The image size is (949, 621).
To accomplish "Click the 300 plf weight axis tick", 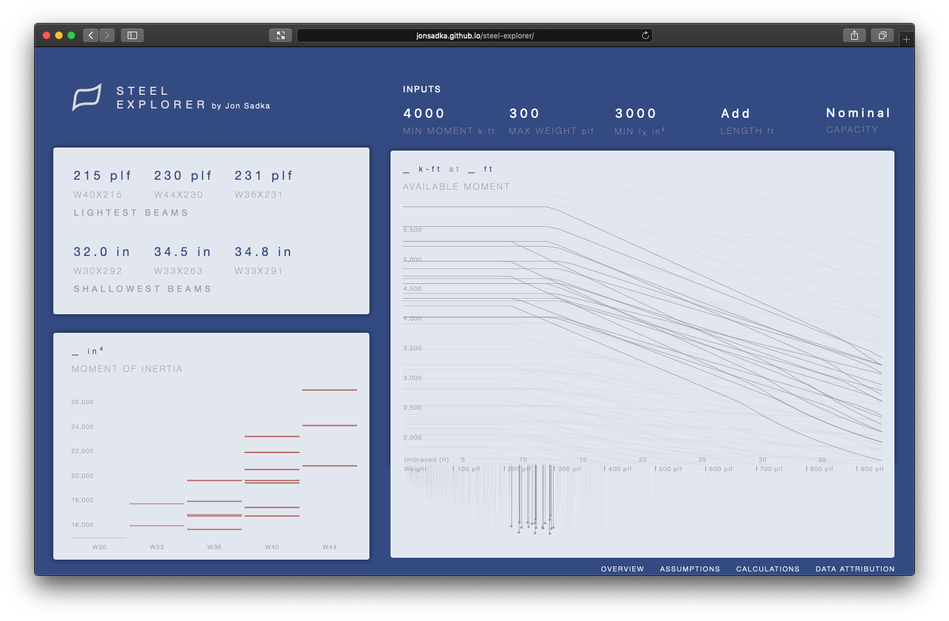I will pyautogui.click(x=568, y=469).
